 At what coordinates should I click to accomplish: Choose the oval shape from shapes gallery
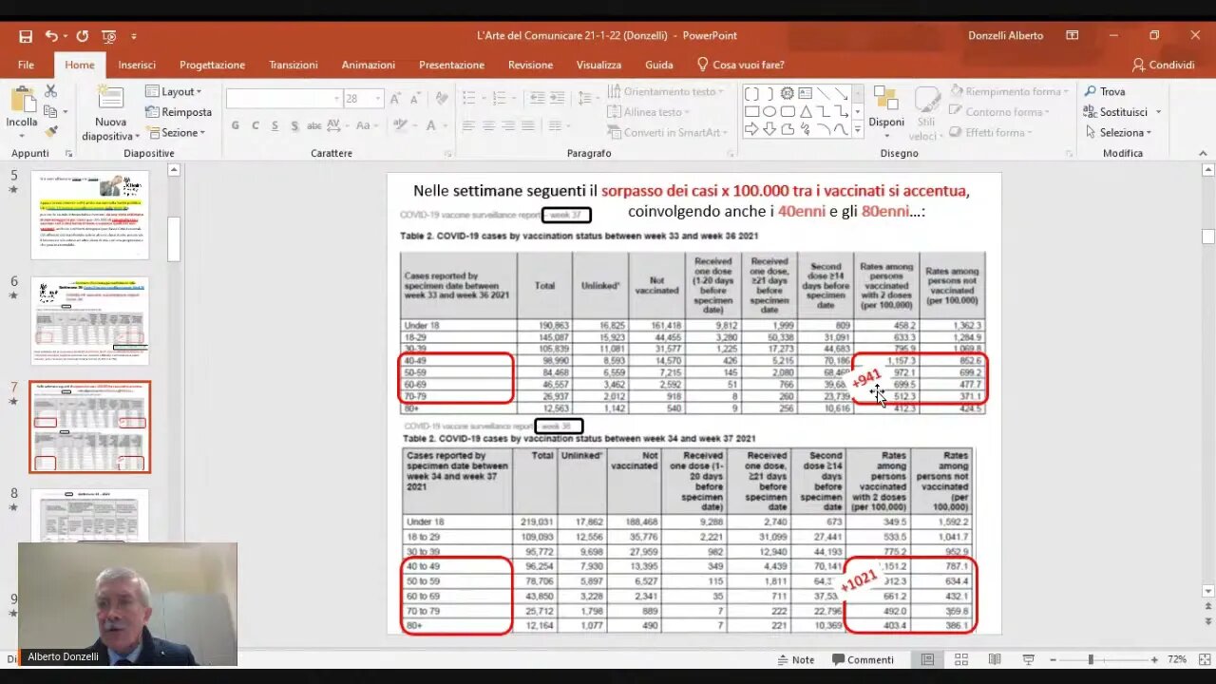point(769,111)
